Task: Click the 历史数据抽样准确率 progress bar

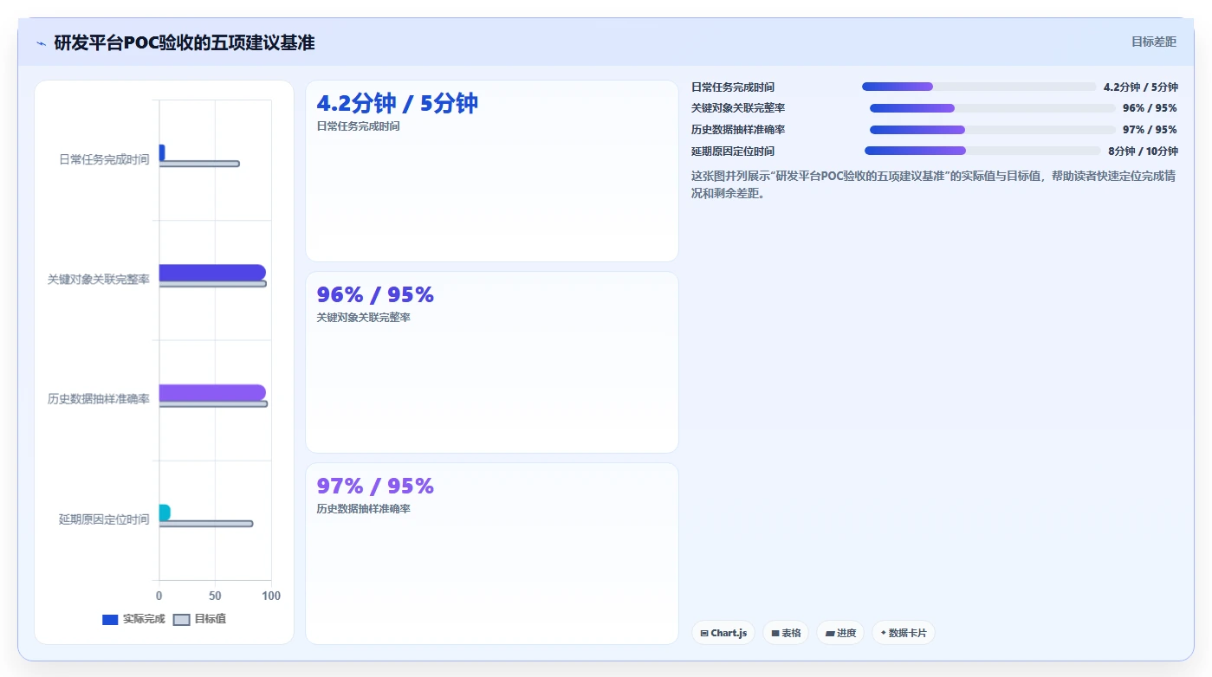Action: pos(993,130)
